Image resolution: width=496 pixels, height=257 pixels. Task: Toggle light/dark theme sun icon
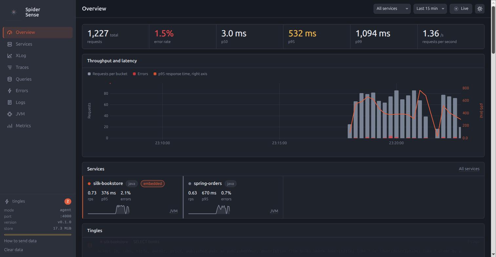coord(480,9)
